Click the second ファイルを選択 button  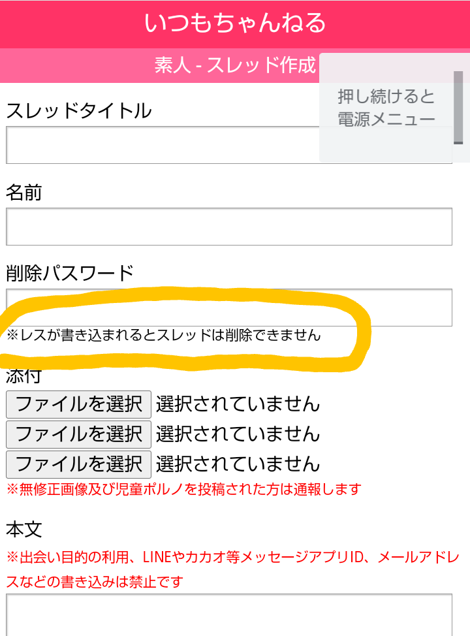(78, 434)
